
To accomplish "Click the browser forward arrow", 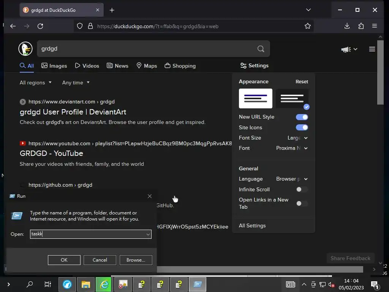I will point(27,26).
